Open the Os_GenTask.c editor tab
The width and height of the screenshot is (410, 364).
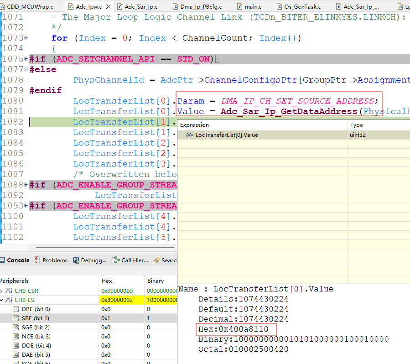pyautogui.click(x=299, y=6)
